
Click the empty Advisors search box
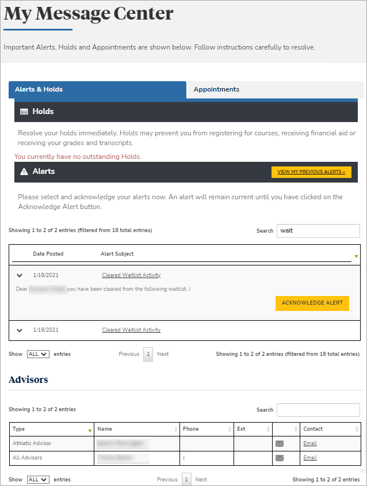tap(318, 410)
